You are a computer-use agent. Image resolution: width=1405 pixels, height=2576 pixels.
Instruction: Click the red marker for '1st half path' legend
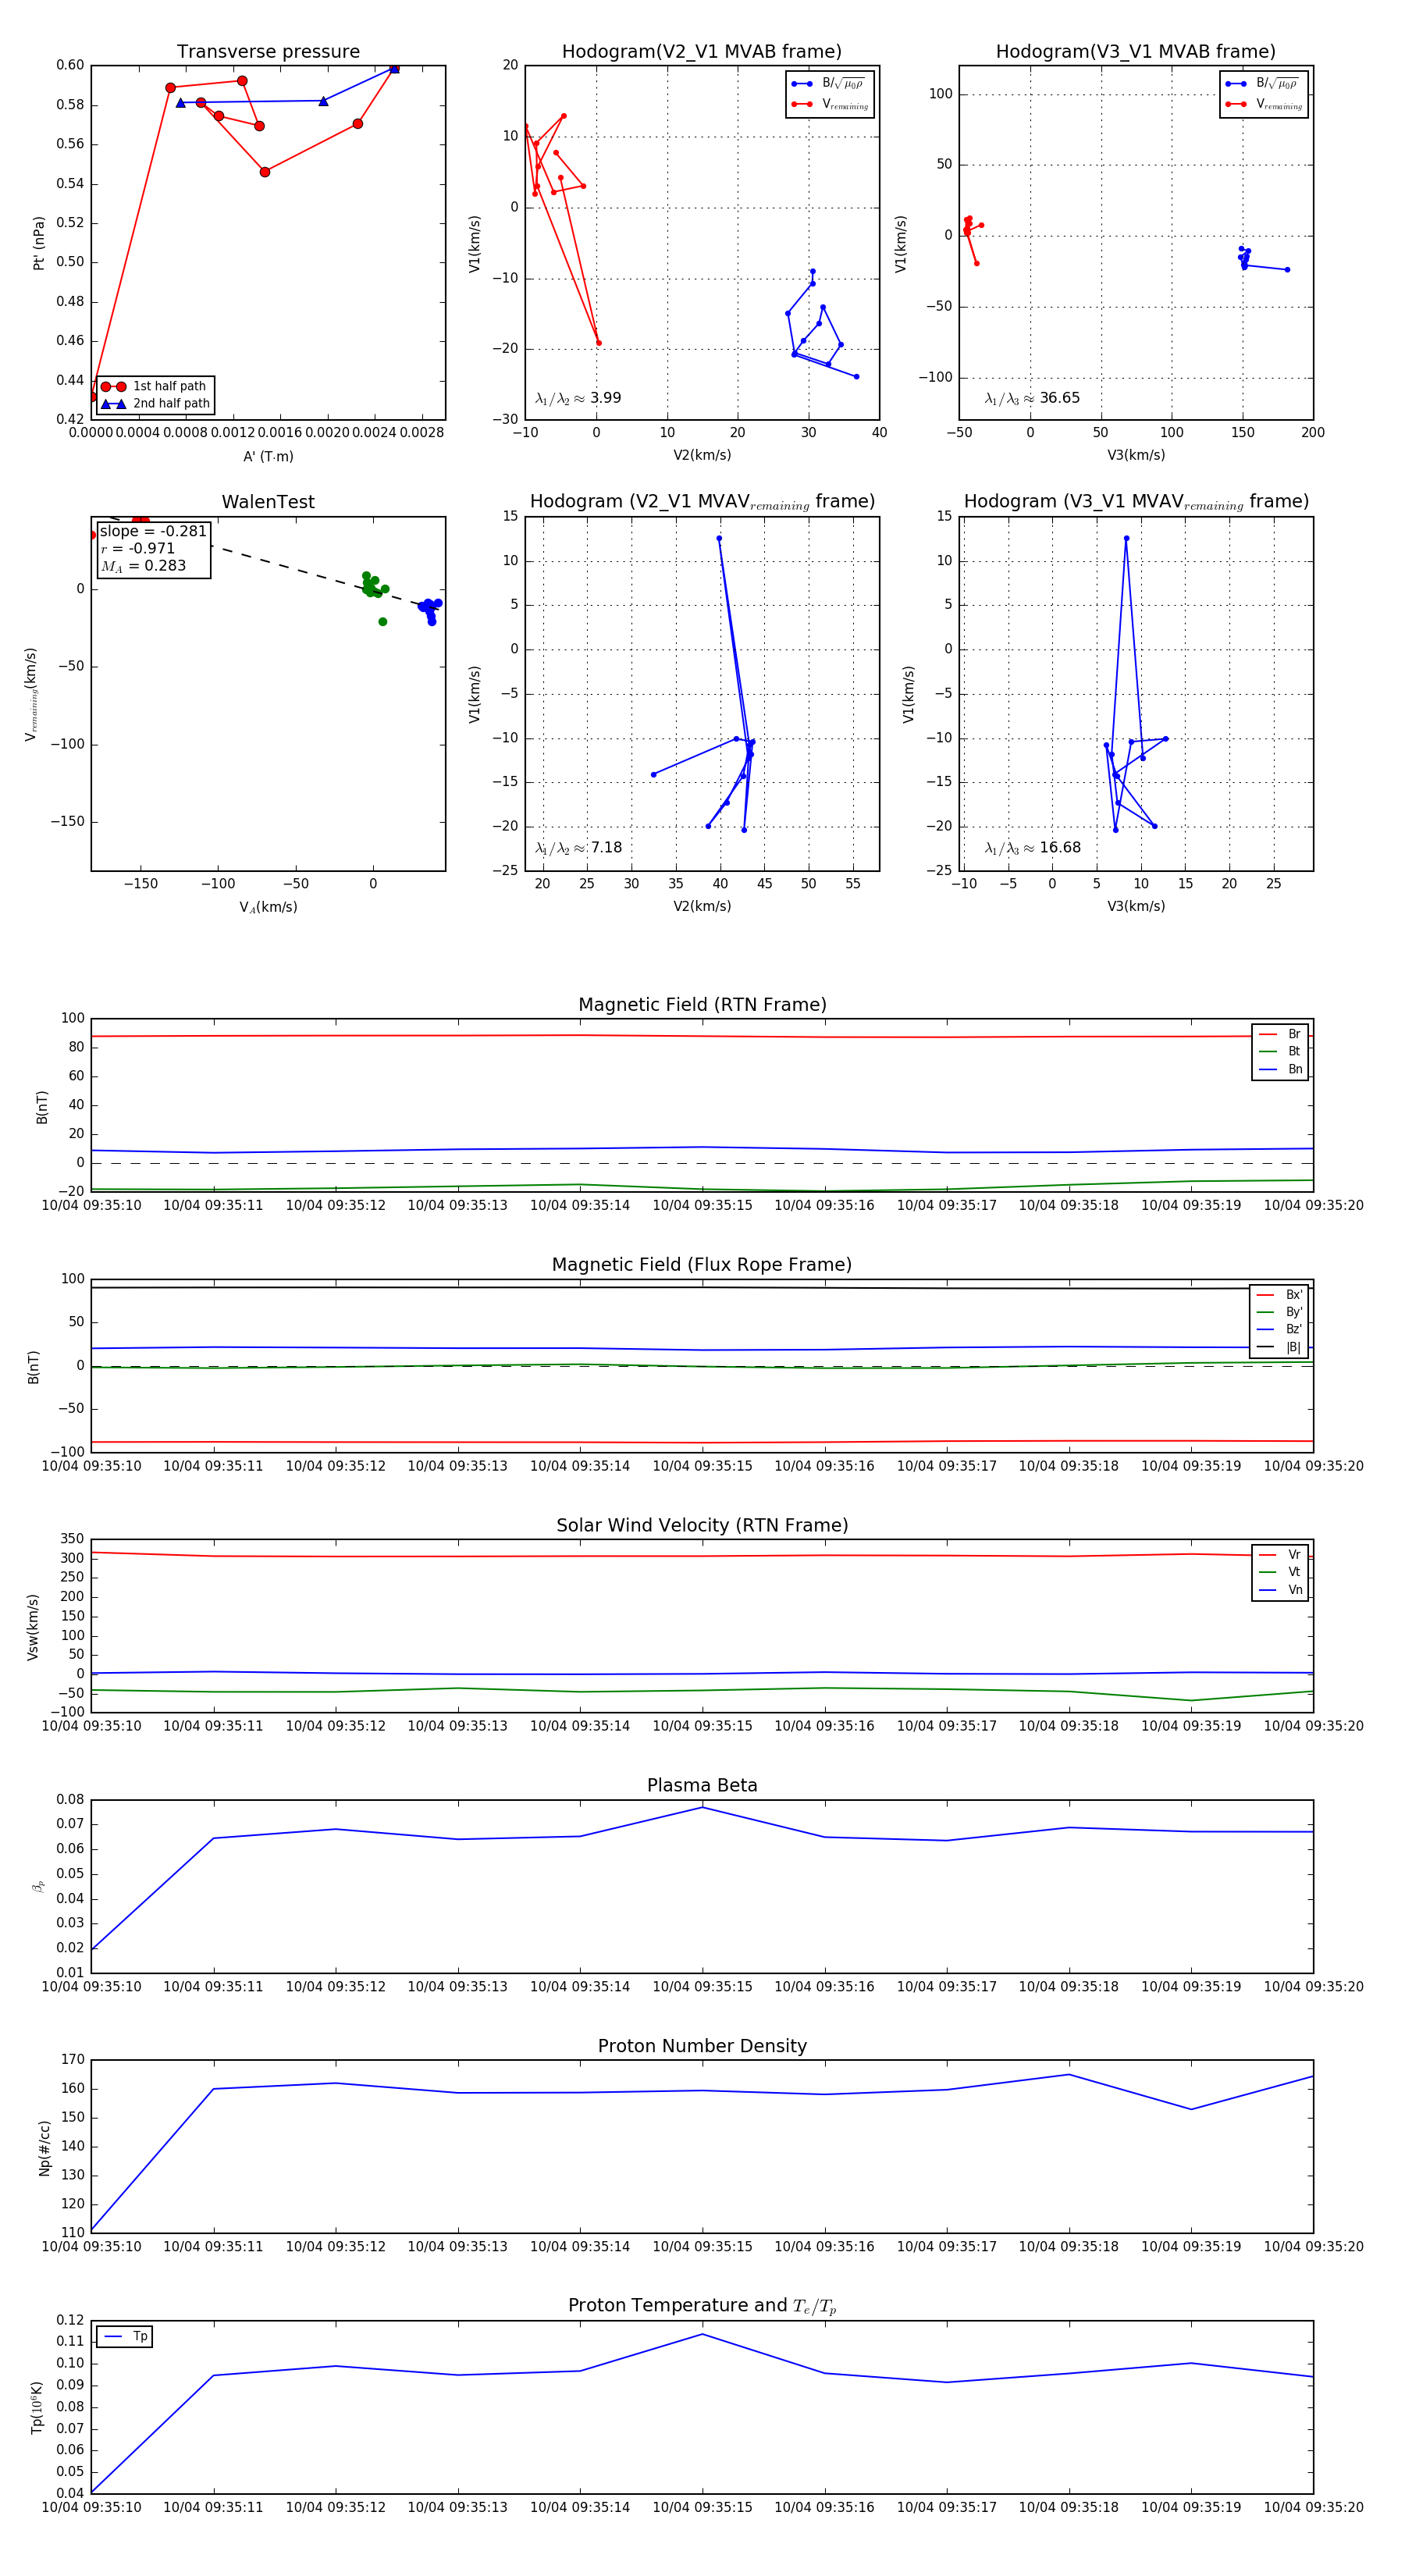[113, 386]
